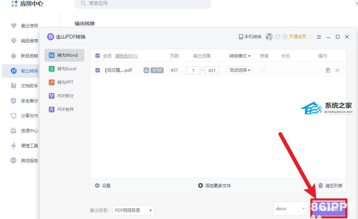The height and width of the screenshot is (219, 358).
Task: Click the 便捷工具 lightning icon
Action: (x=14, y=146)
